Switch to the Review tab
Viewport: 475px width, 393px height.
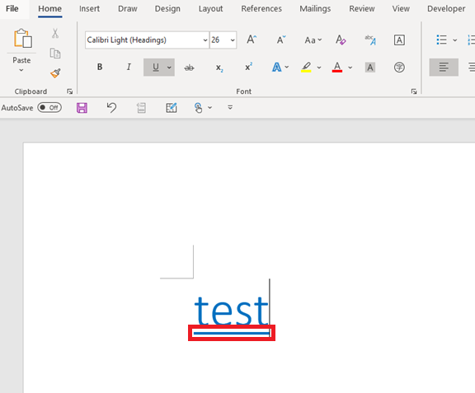pyautogui.click(x=362, y=8)
